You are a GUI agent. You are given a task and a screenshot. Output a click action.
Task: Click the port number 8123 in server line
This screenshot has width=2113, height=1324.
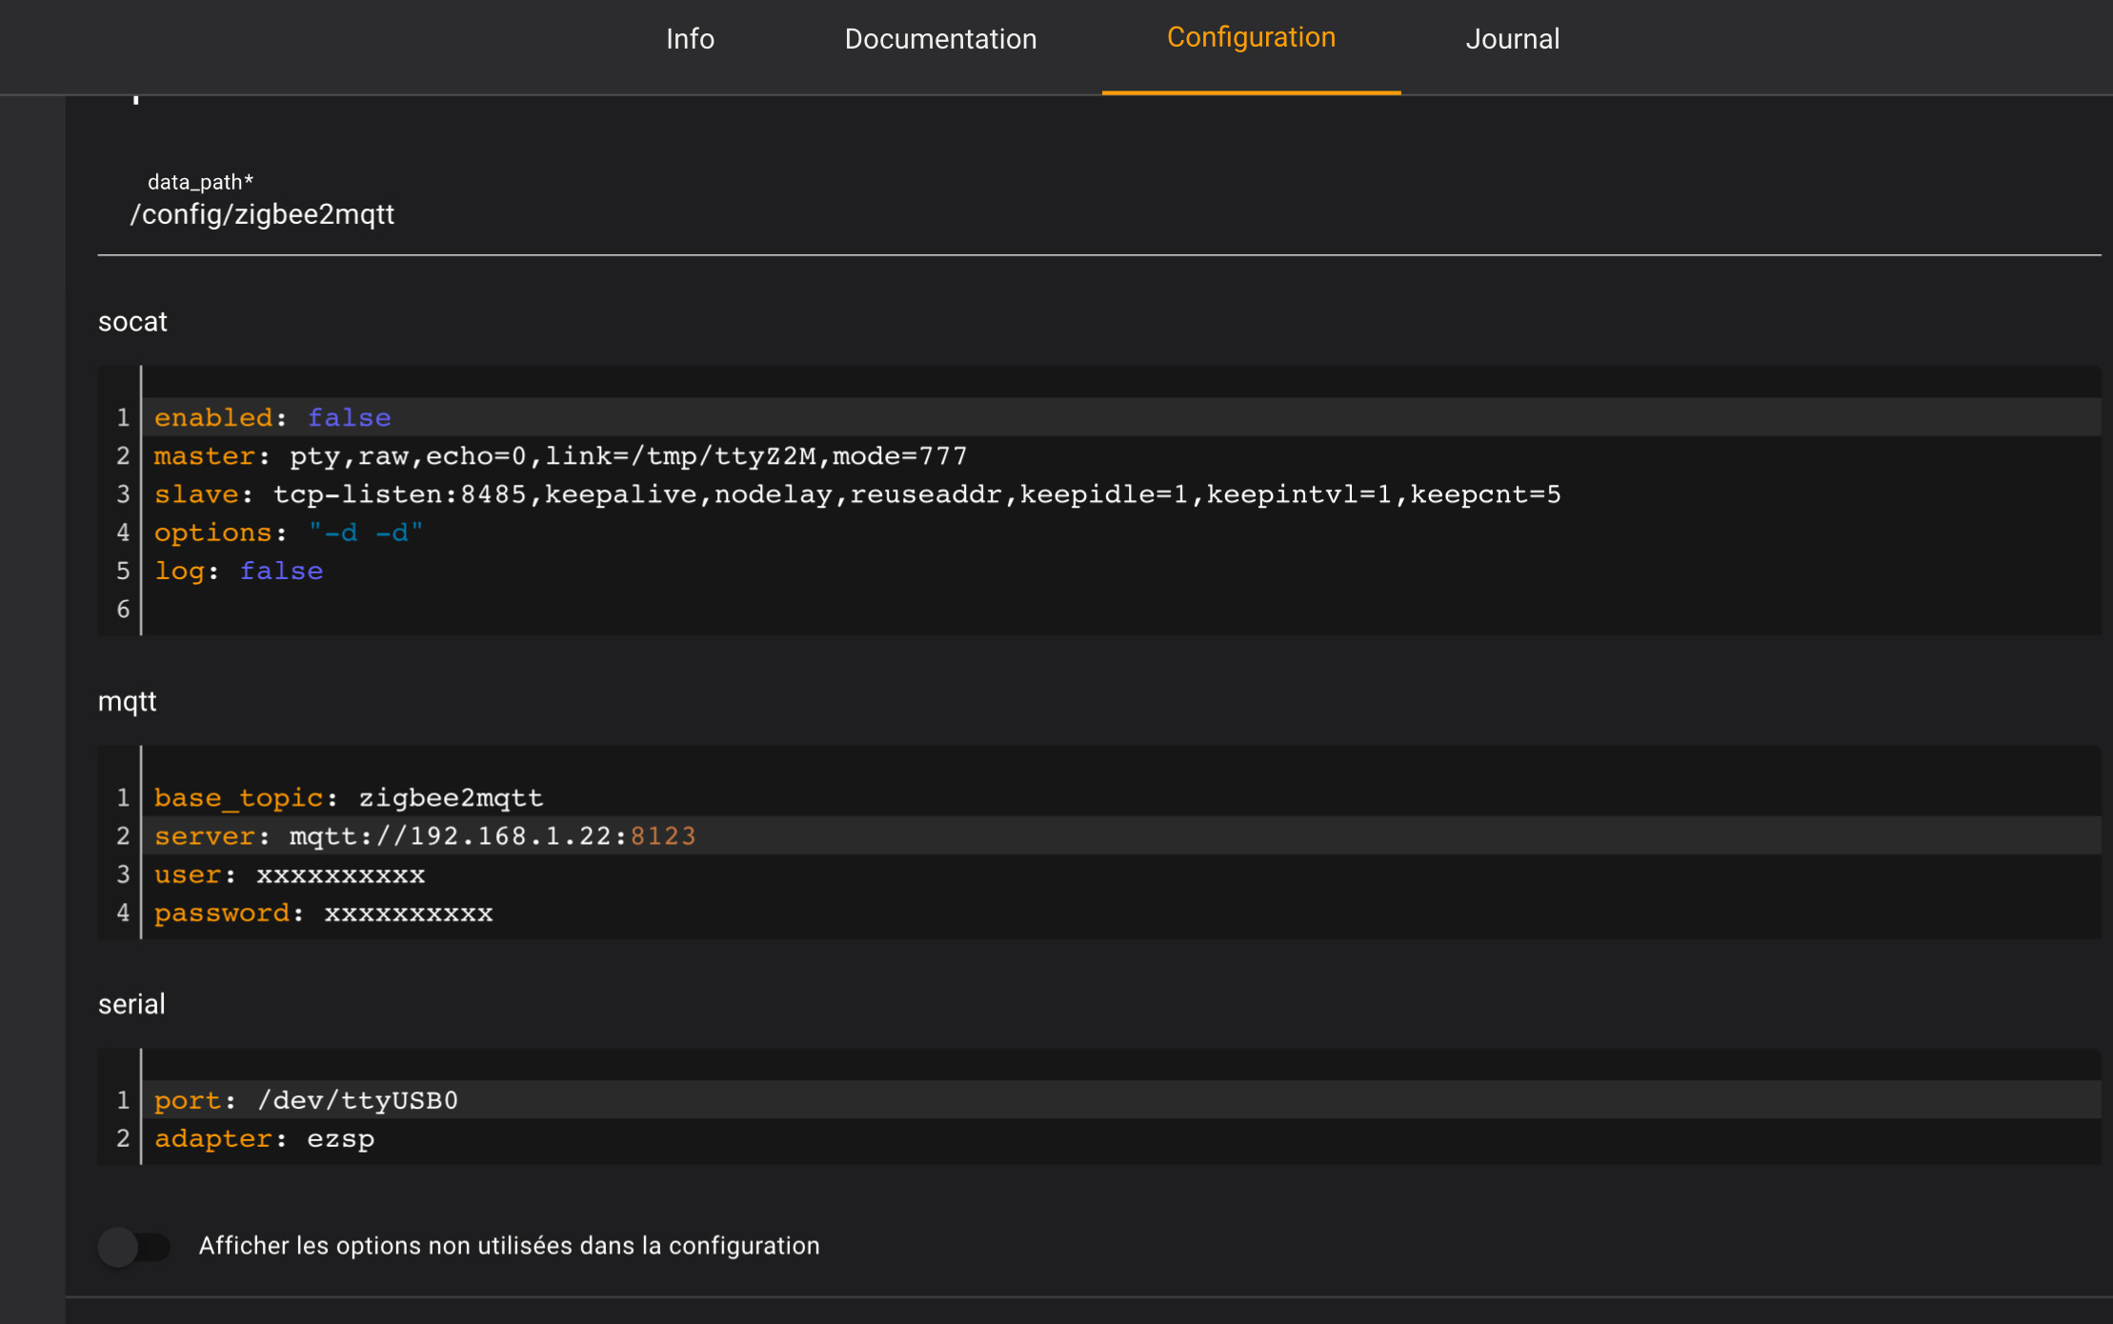coord(663,836)
